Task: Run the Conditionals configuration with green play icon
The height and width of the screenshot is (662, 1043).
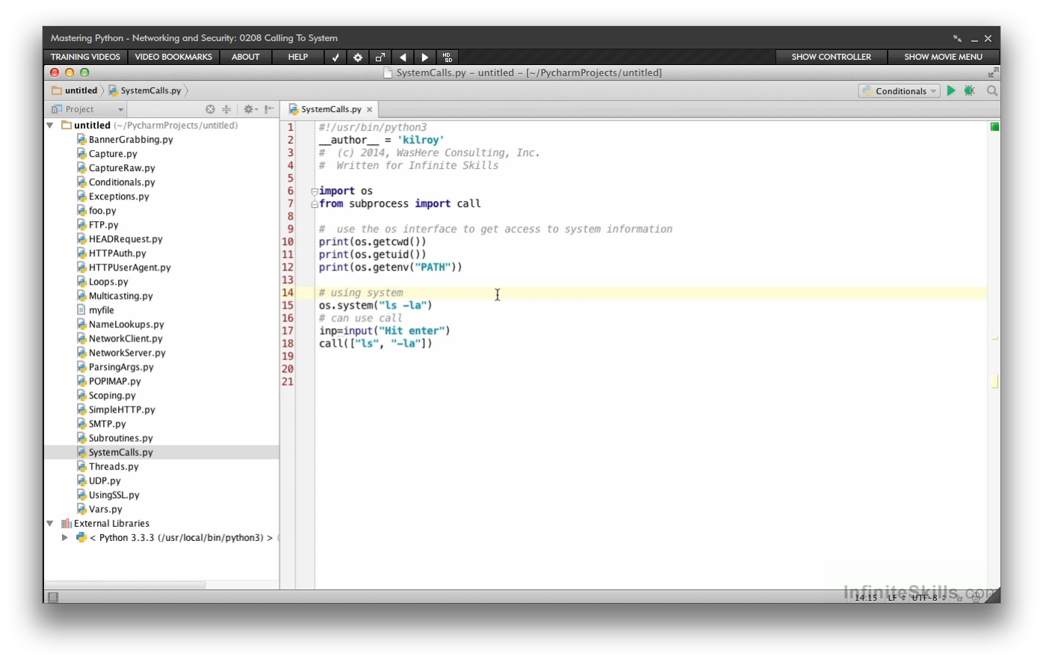Action: click(951, 90)
